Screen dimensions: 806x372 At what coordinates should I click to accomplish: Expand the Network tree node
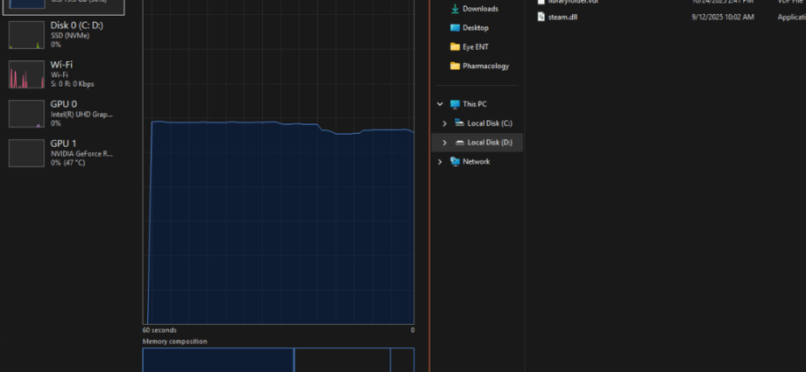coord(440,162)
